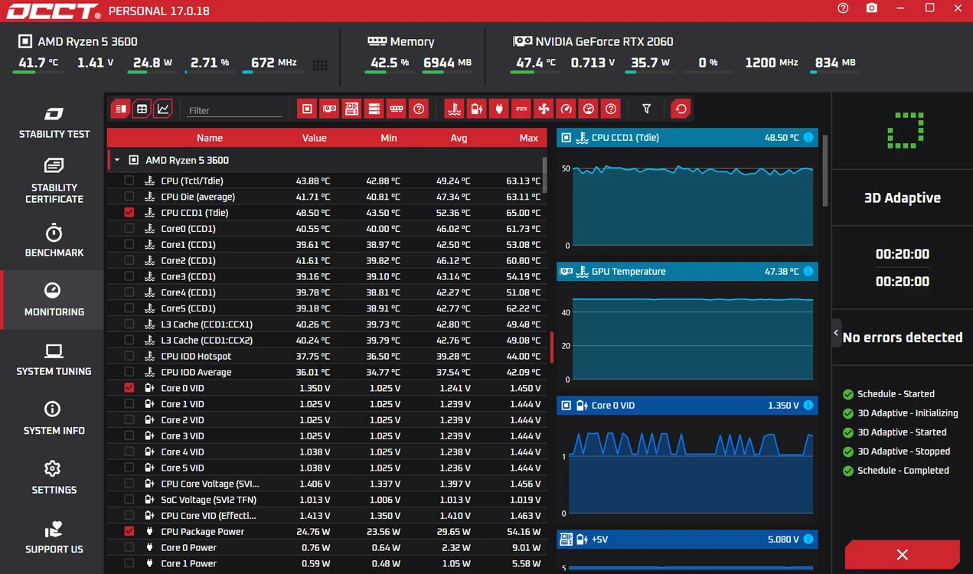Toggle the question-mark filter beside the usage dial
973x574 pixels.
[610, 109]
